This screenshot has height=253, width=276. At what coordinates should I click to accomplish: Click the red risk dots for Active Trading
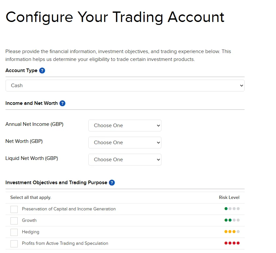point(232,243)
